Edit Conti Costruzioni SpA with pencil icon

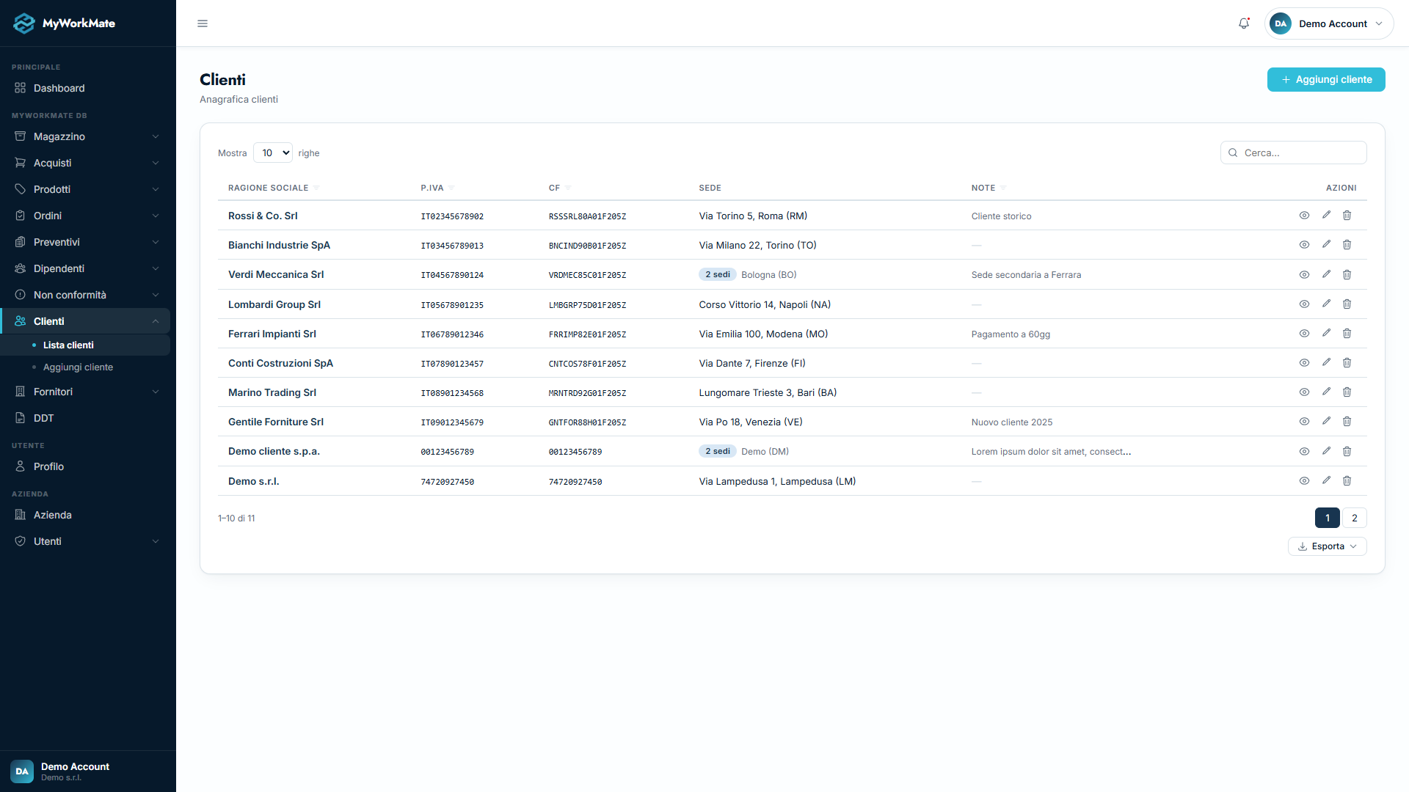pyautogui.click(x=1326, y=363)
